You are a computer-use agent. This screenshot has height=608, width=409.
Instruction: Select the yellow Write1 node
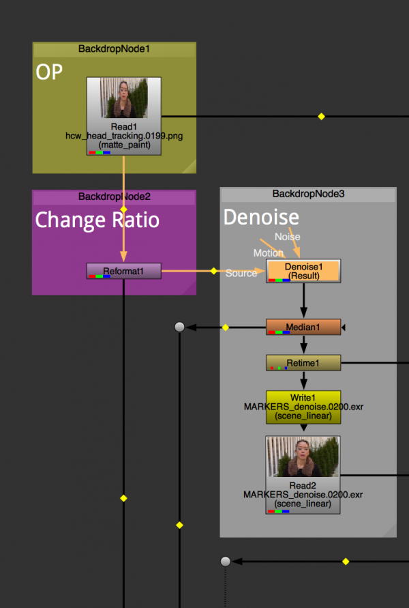click(303, 407)
